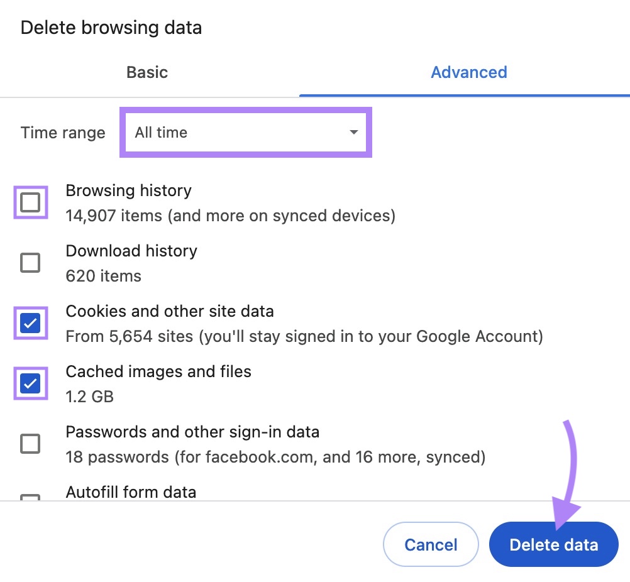Switch to the Basic tab

coord(146,72)
